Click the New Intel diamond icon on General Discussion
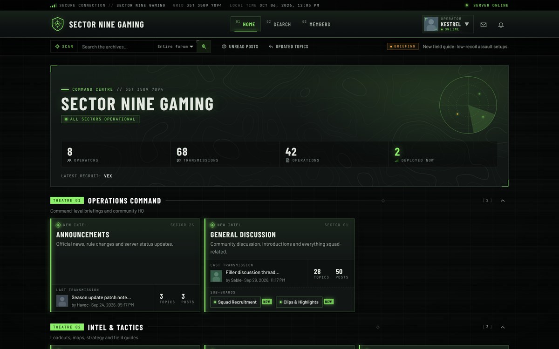 pyautogui.click(x=212, y=225)
